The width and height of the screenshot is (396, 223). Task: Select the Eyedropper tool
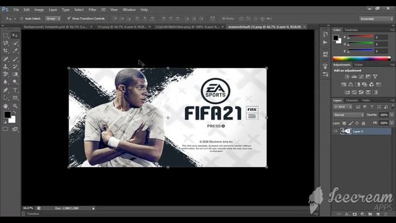[15, 51]
